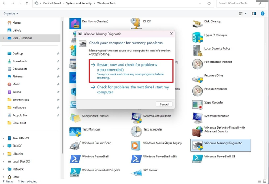Open the Sticky Notes (classic) icon
Screen dimensions: 269x184
pyautogui.click(x=75, y=118)
